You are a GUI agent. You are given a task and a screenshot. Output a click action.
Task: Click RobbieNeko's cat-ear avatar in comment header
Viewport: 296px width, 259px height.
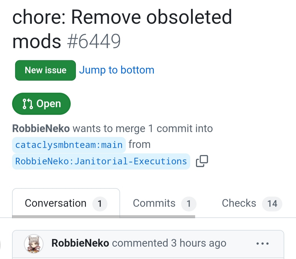pos(34,243)
